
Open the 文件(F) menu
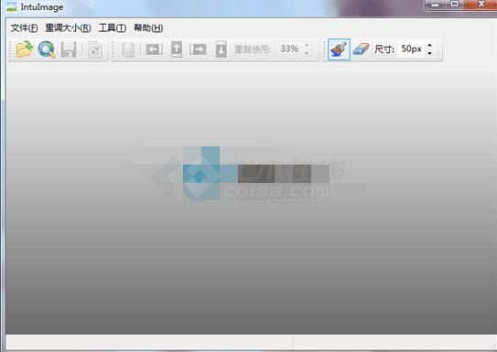point(24,27)
